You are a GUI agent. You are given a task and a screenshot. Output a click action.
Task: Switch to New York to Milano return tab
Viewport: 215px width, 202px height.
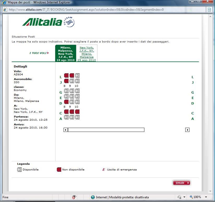tap(87, 53)
